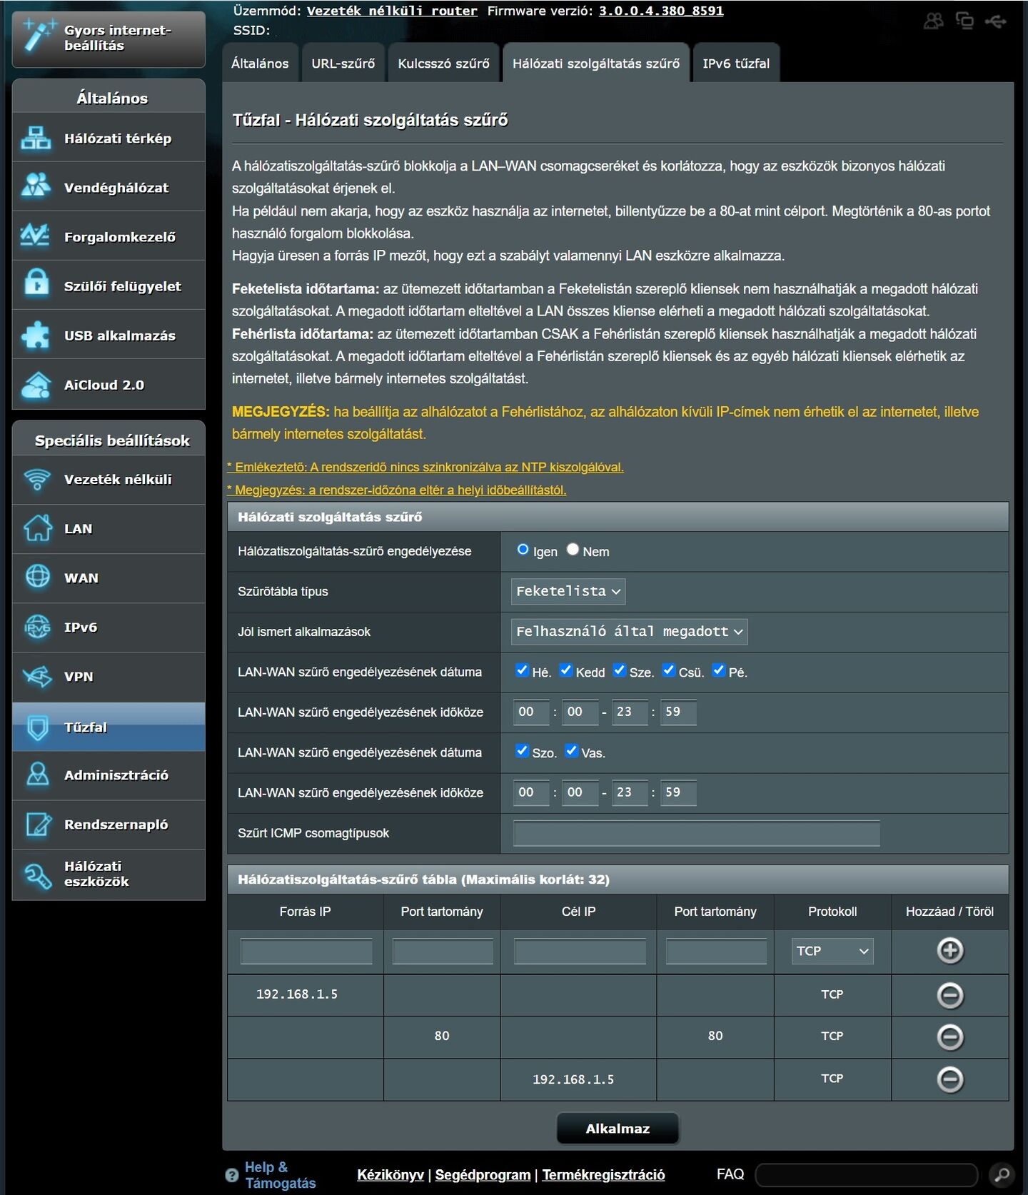Delete the port 80 filter rule
Screen dimensions: 1028x1195
click(949, 1037)
